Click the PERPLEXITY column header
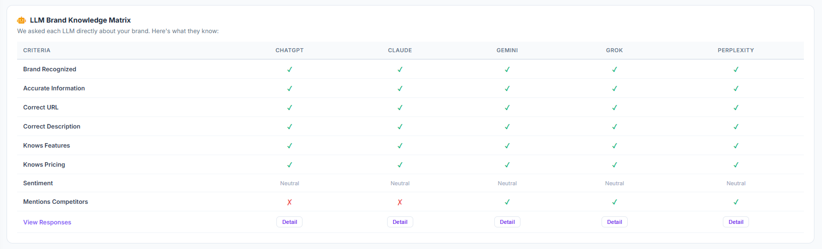822x249 pixels. [736, 50]
